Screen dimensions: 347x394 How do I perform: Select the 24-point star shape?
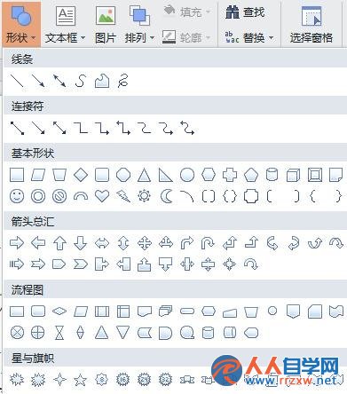tap(144, 379)
